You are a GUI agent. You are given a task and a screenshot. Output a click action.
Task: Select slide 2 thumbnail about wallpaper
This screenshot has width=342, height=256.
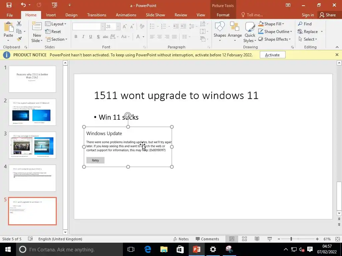point(32,112)
